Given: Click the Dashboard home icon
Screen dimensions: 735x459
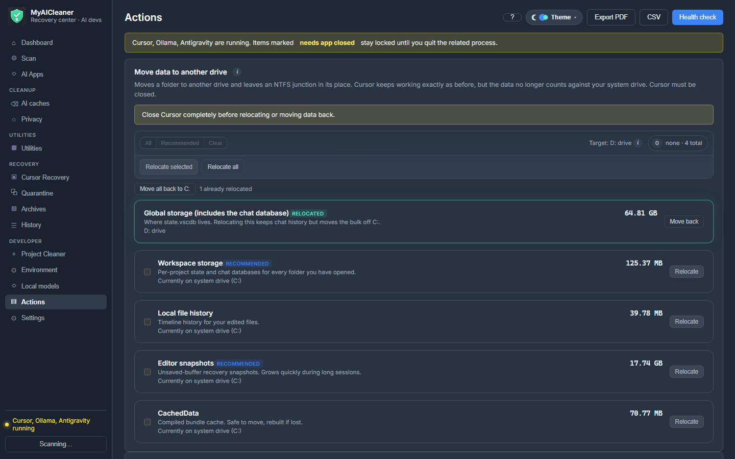Looking at the screenshot, I should 14,43.
